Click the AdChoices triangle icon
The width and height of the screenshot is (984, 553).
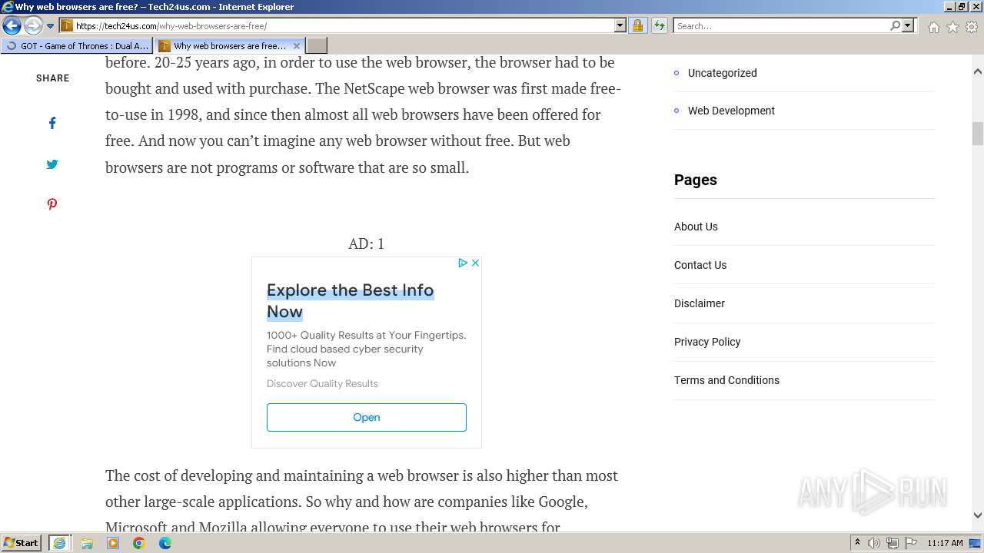pyautogui.click(x=463, y=263)
